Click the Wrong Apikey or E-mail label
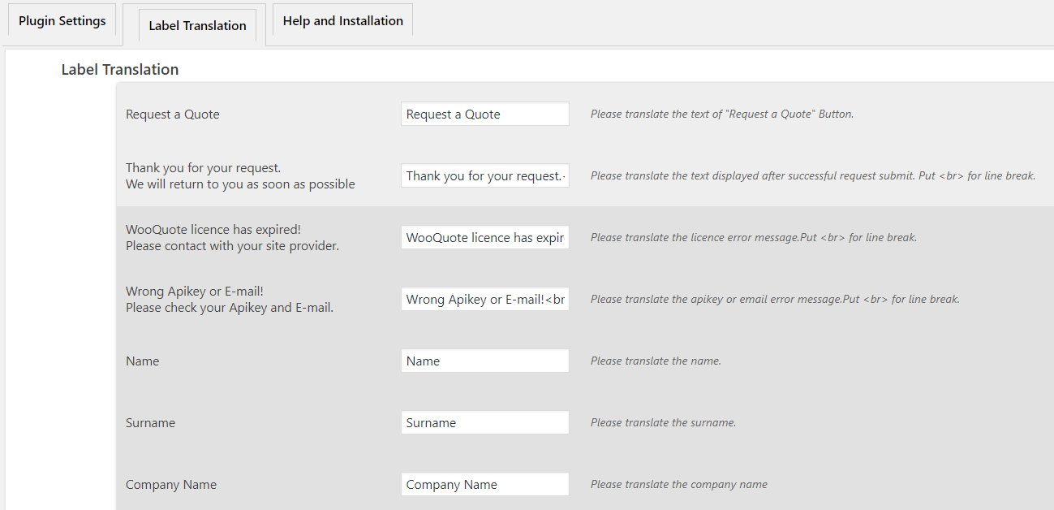The image size is (1054, 510). point(230,300)
